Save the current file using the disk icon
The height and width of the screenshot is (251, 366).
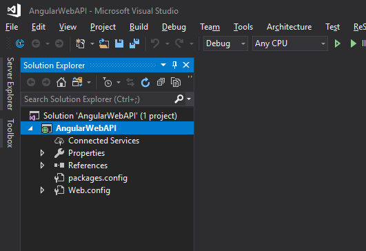tap(119, 43)
